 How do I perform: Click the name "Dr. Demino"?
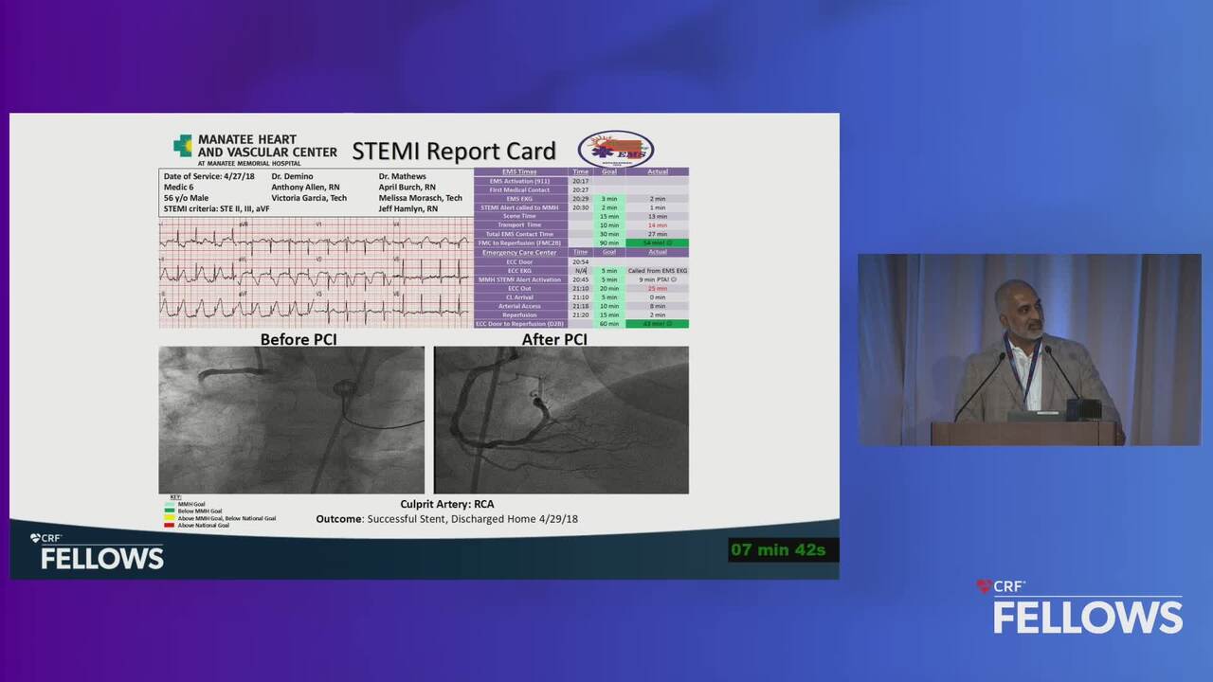tap(292, 176)
